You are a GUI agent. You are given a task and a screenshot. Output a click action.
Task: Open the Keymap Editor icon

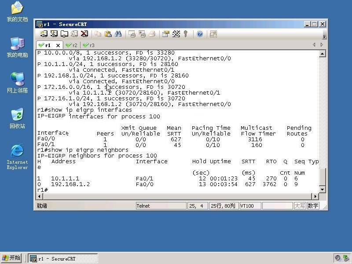click(176, 34)
